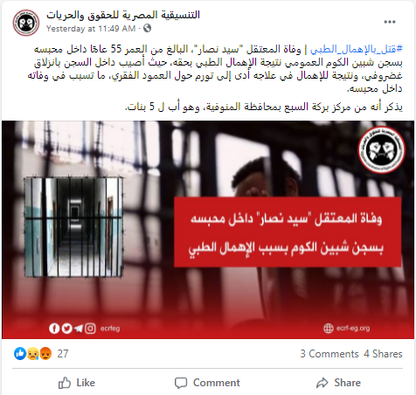This screenshot has width=416, height=395.
Task: Open the 3 Comments link
Action: pos(329,354)
